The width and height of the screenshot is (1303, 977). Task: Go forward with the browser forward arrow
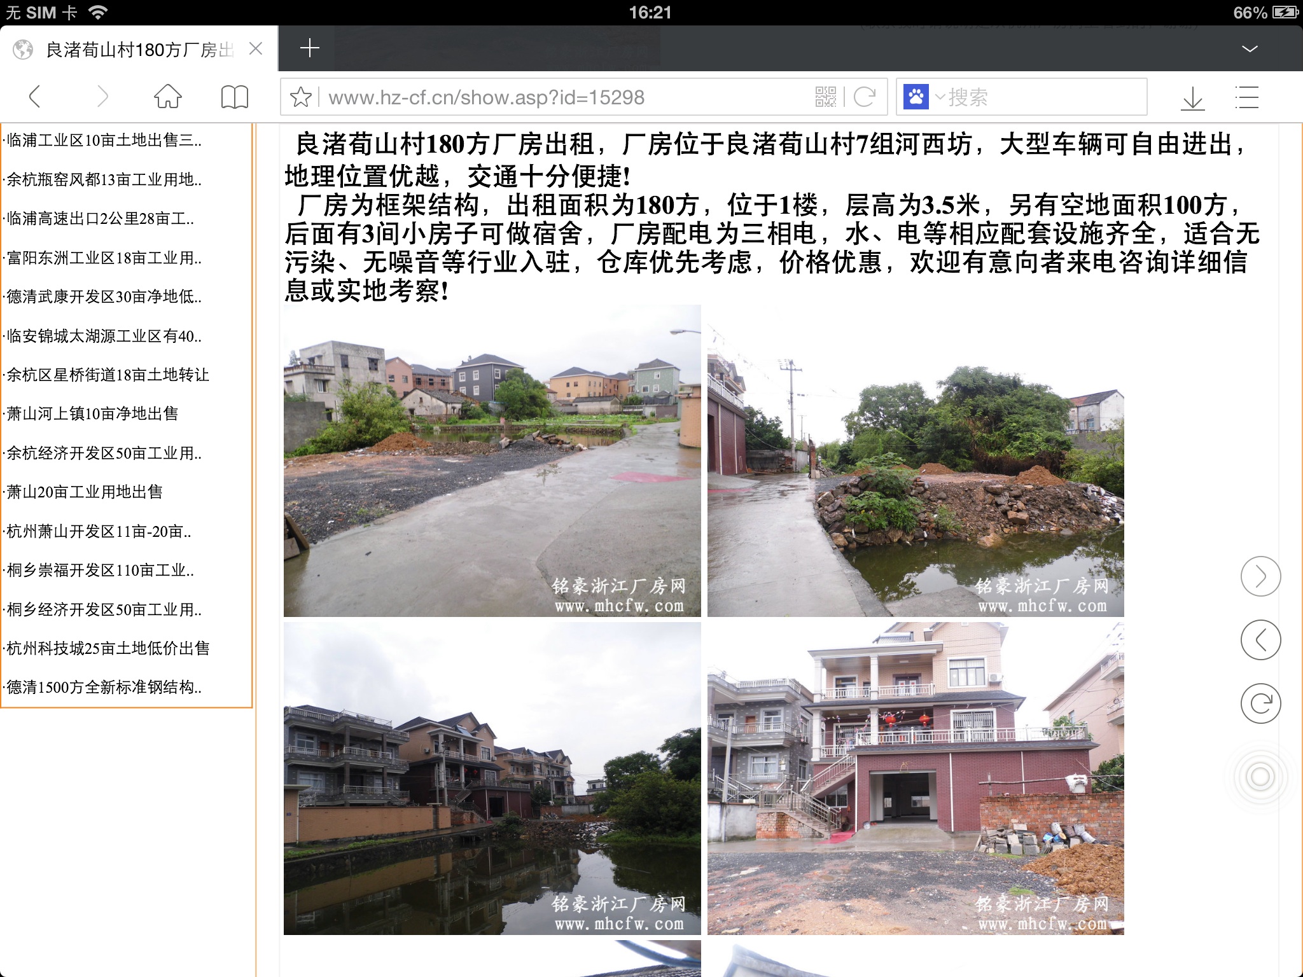[102, 97]
